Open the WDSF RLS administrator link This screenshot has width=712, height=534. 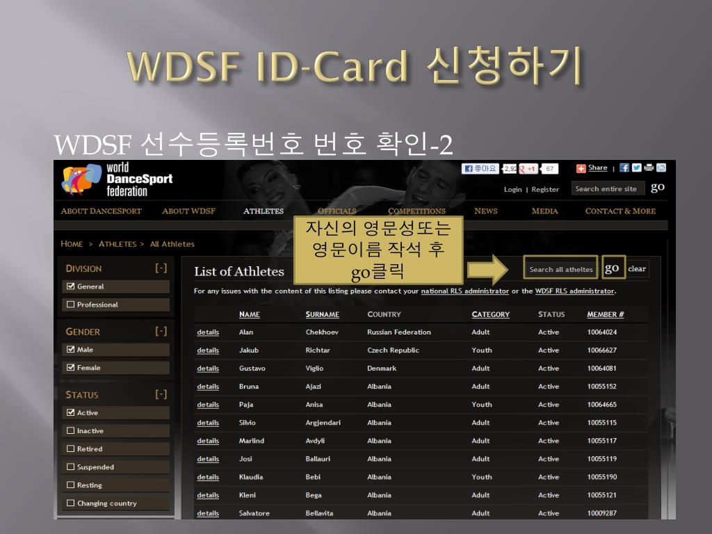click(x=575, y=291)
